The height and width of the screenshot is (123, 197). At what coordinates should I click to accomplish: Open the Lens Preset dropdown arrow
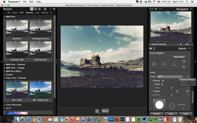coord(184,76)
